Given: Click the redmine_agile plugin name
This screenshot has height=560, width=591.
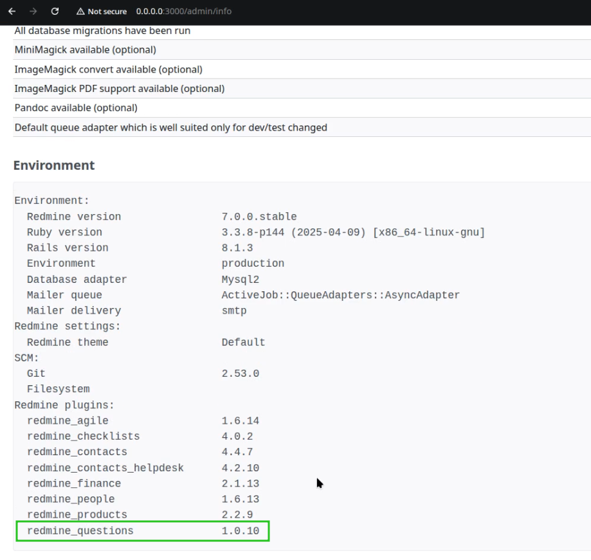Looking at the screenshot, I should pyautogui.click(x=68, y=420).
